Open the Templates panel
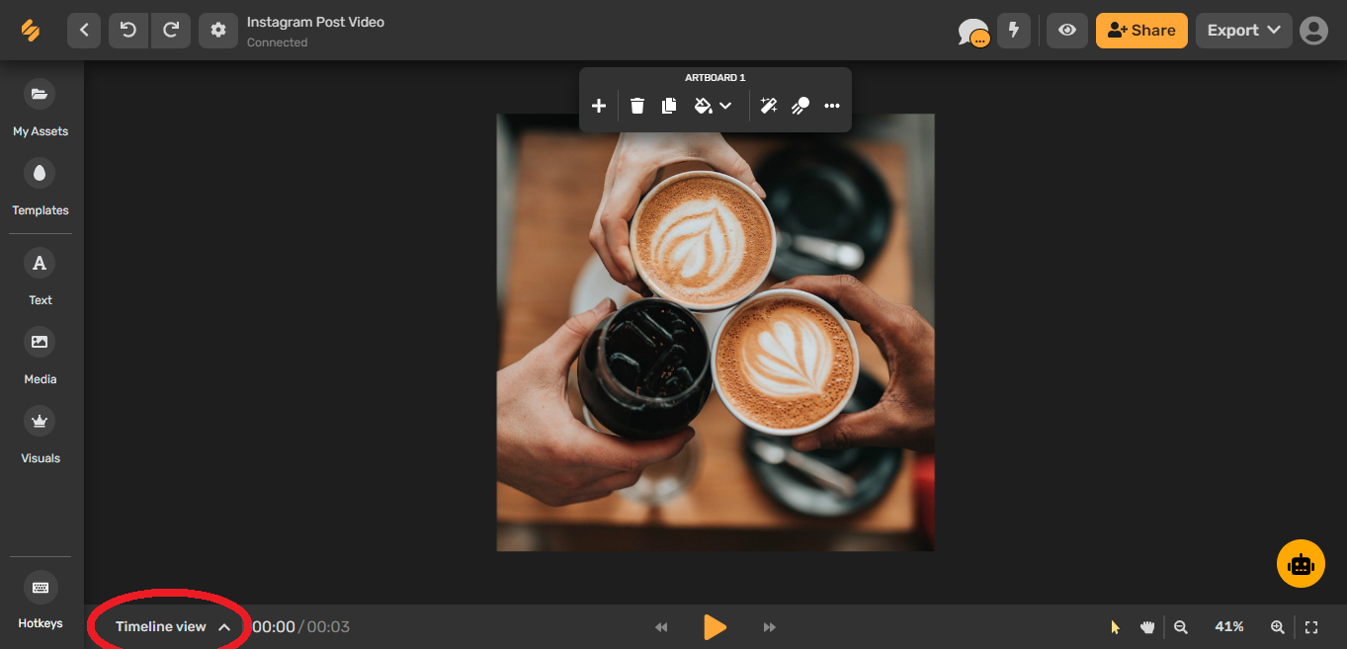The height and width of the screenshot is (649, 1347). click(41, 187)
